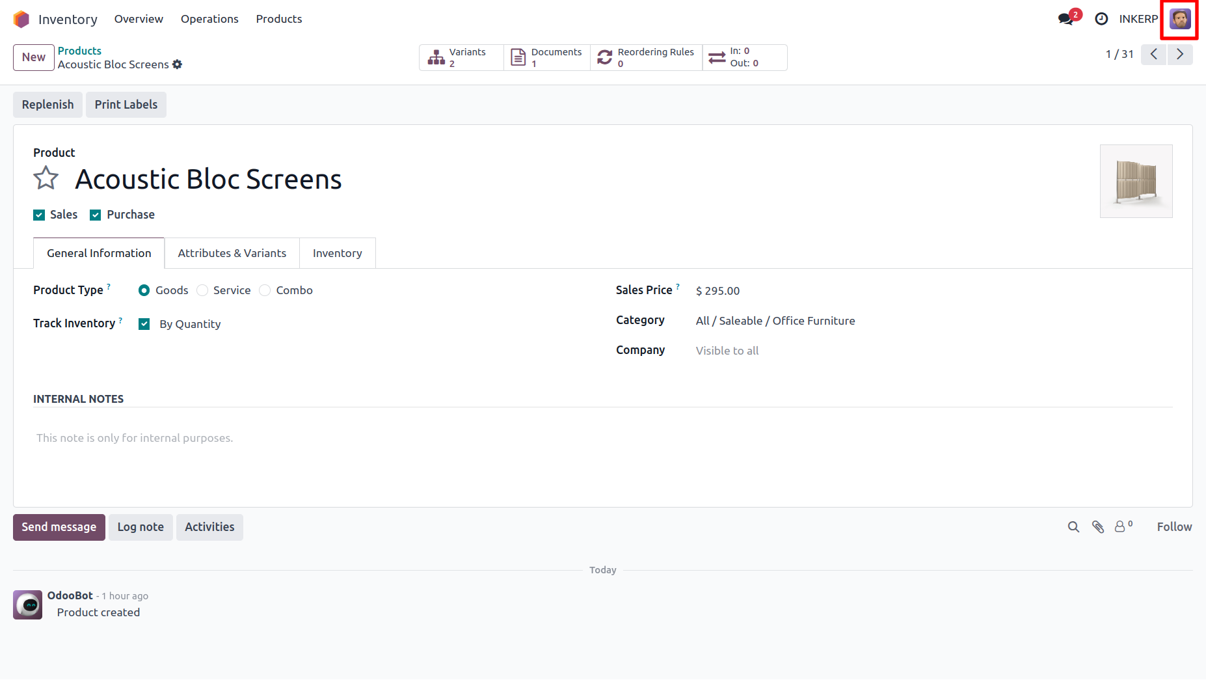Click Print Labels button
The image size is (1206, 680).
click(x=126, y=105)
